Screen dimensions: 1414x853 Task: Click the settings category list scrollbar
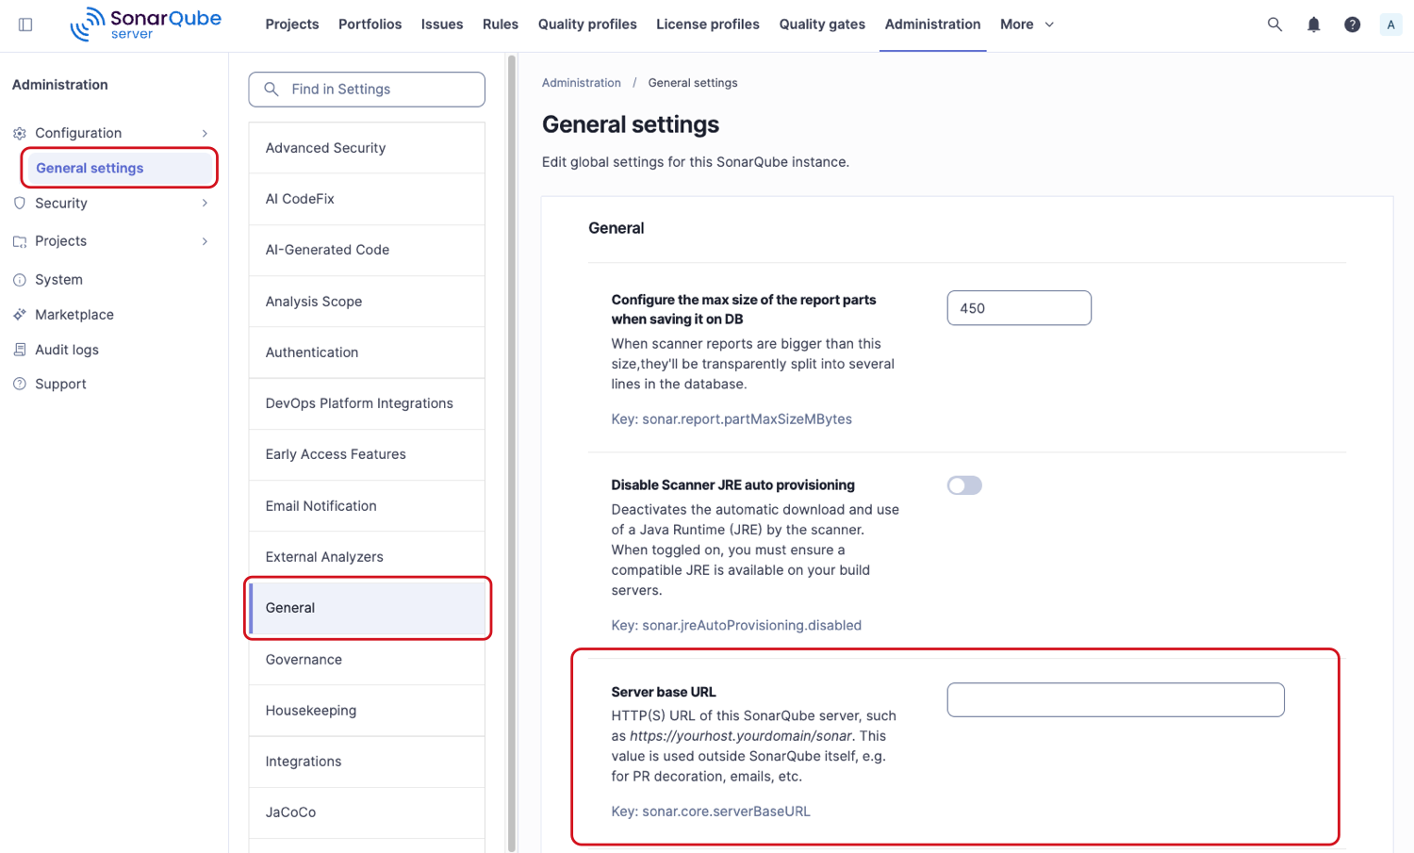pos(512,452)
